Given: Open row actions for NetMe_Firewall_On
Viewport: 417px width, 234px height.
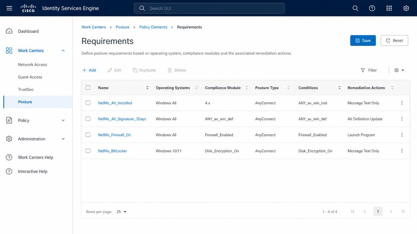Looking at the screenshot, I should (402, 135).
